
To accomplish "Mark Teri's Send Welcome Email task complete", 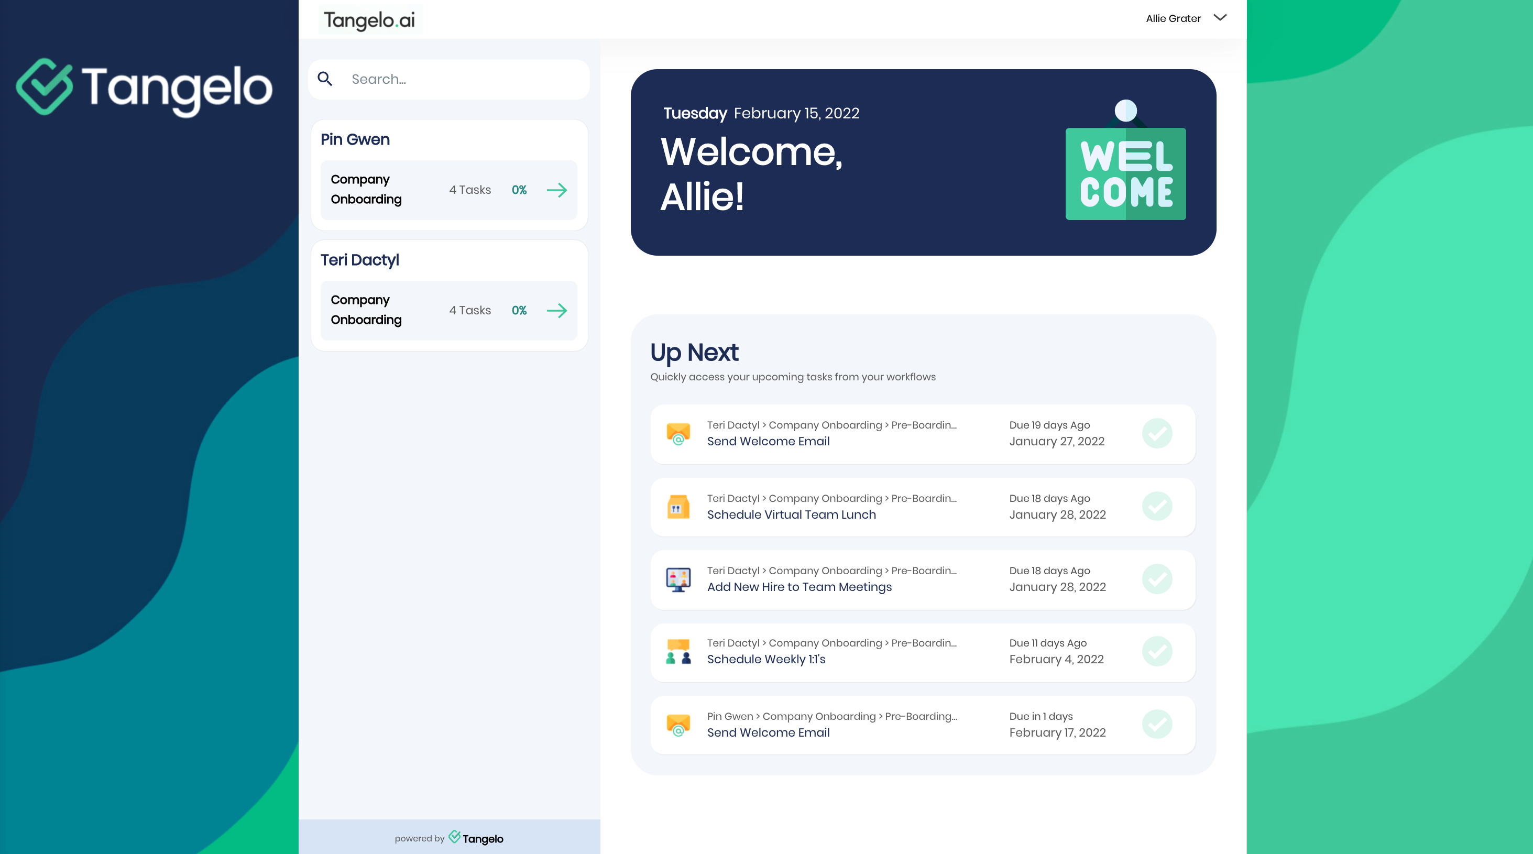I will point(1157,433).
